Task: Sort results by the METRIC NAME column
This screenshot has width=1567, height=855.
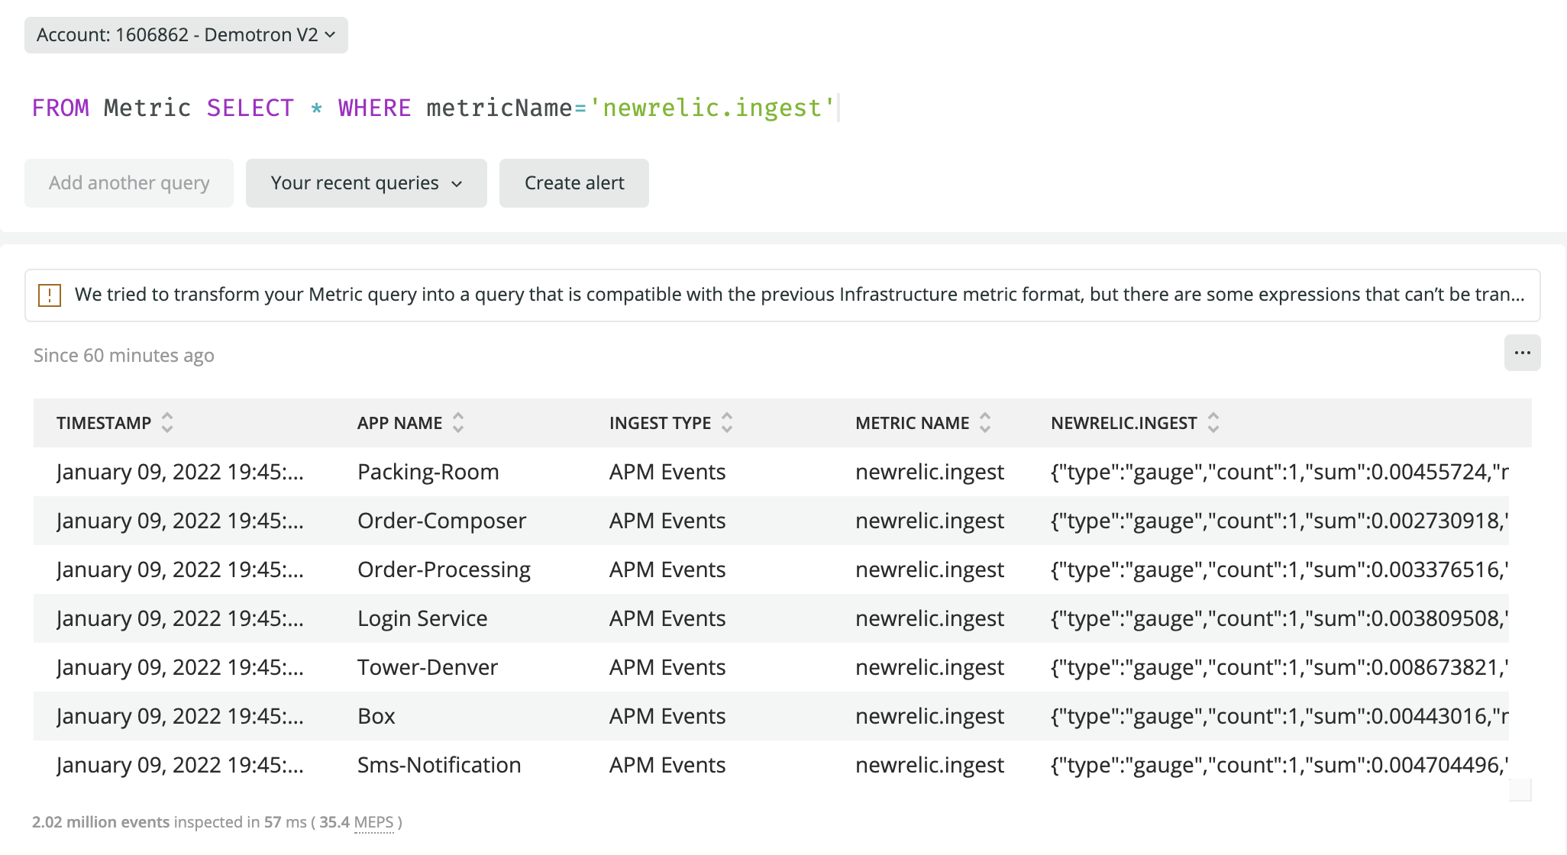Action: tap(985, 422)
